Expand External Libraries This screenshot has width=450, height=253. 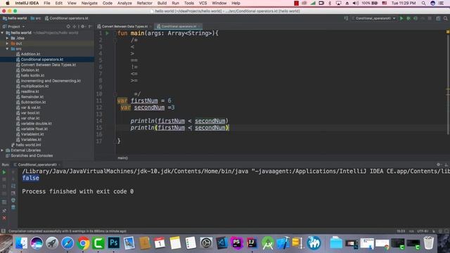point(2,150)
